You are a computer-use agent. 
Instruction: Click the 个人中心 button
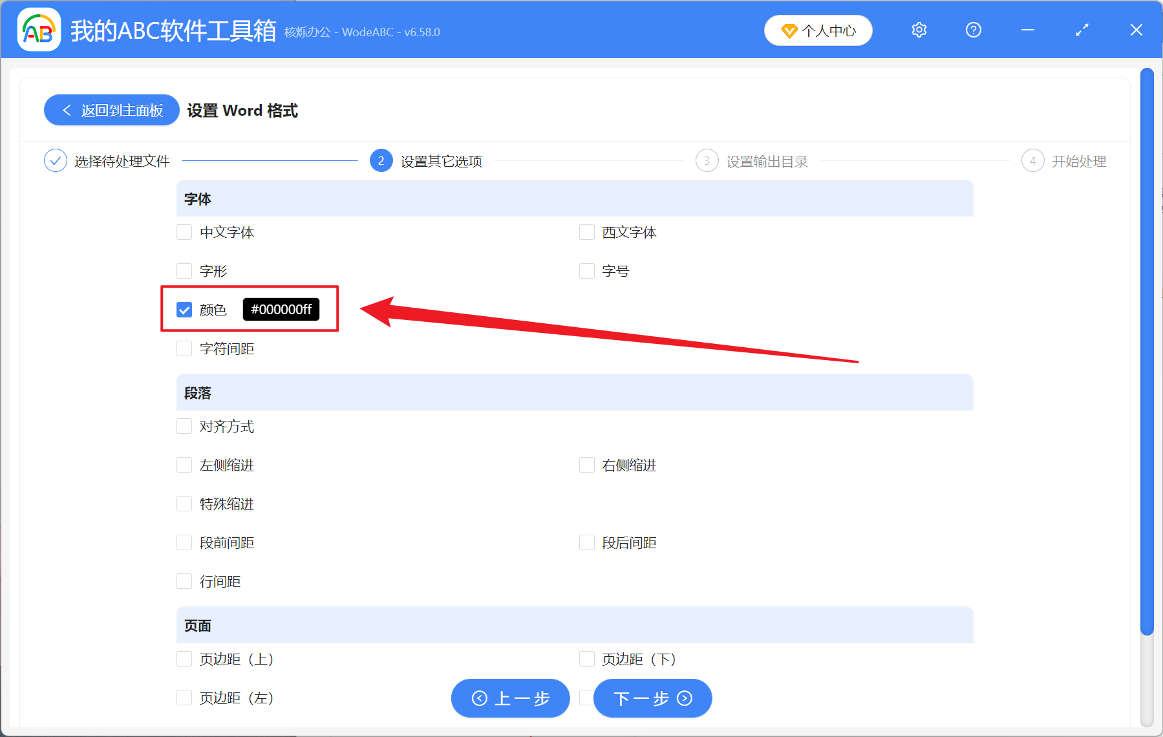tap(818, 30)
